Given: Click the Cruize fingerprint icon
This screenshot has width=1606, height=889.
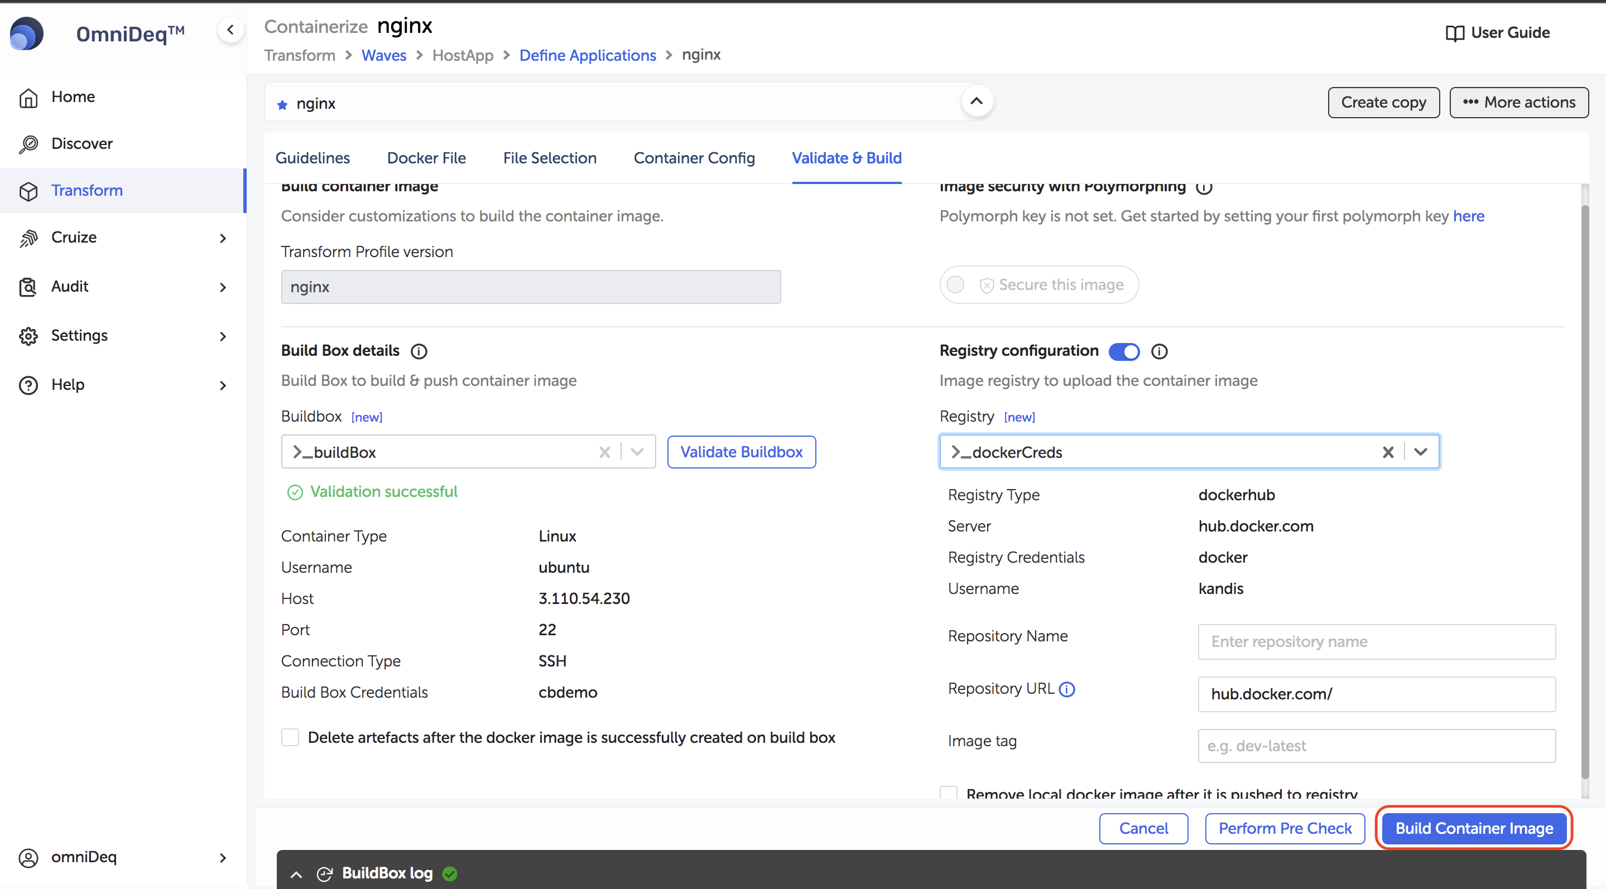Looking at the screenshot, I should (x=28, y=238).
